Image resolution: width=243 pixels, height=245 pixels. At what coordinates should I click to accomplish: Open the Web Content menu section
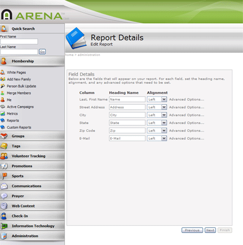32,206
